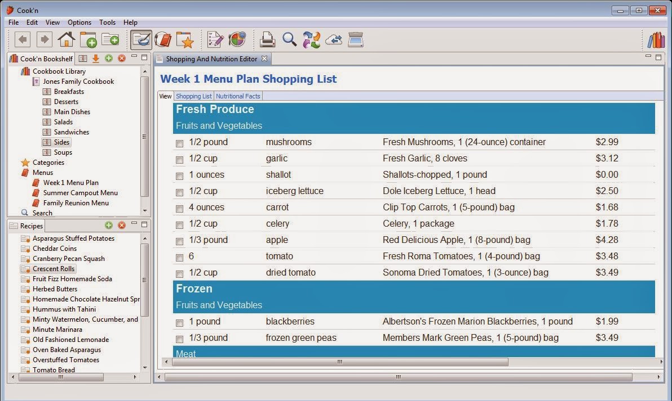This screenshot has height=401, width=672.
Task: Open Week 1 Menu Plan
Action: [70, 183]
